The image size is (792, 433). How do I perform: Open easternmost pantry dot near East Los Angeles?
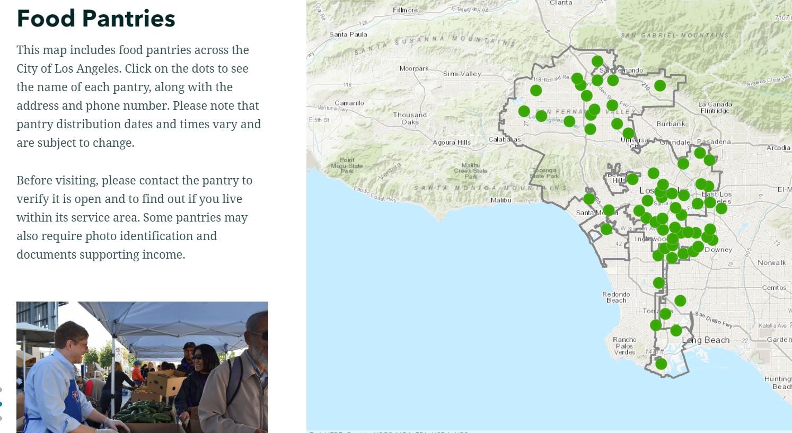pyautogui.click(x=721, y=208)
